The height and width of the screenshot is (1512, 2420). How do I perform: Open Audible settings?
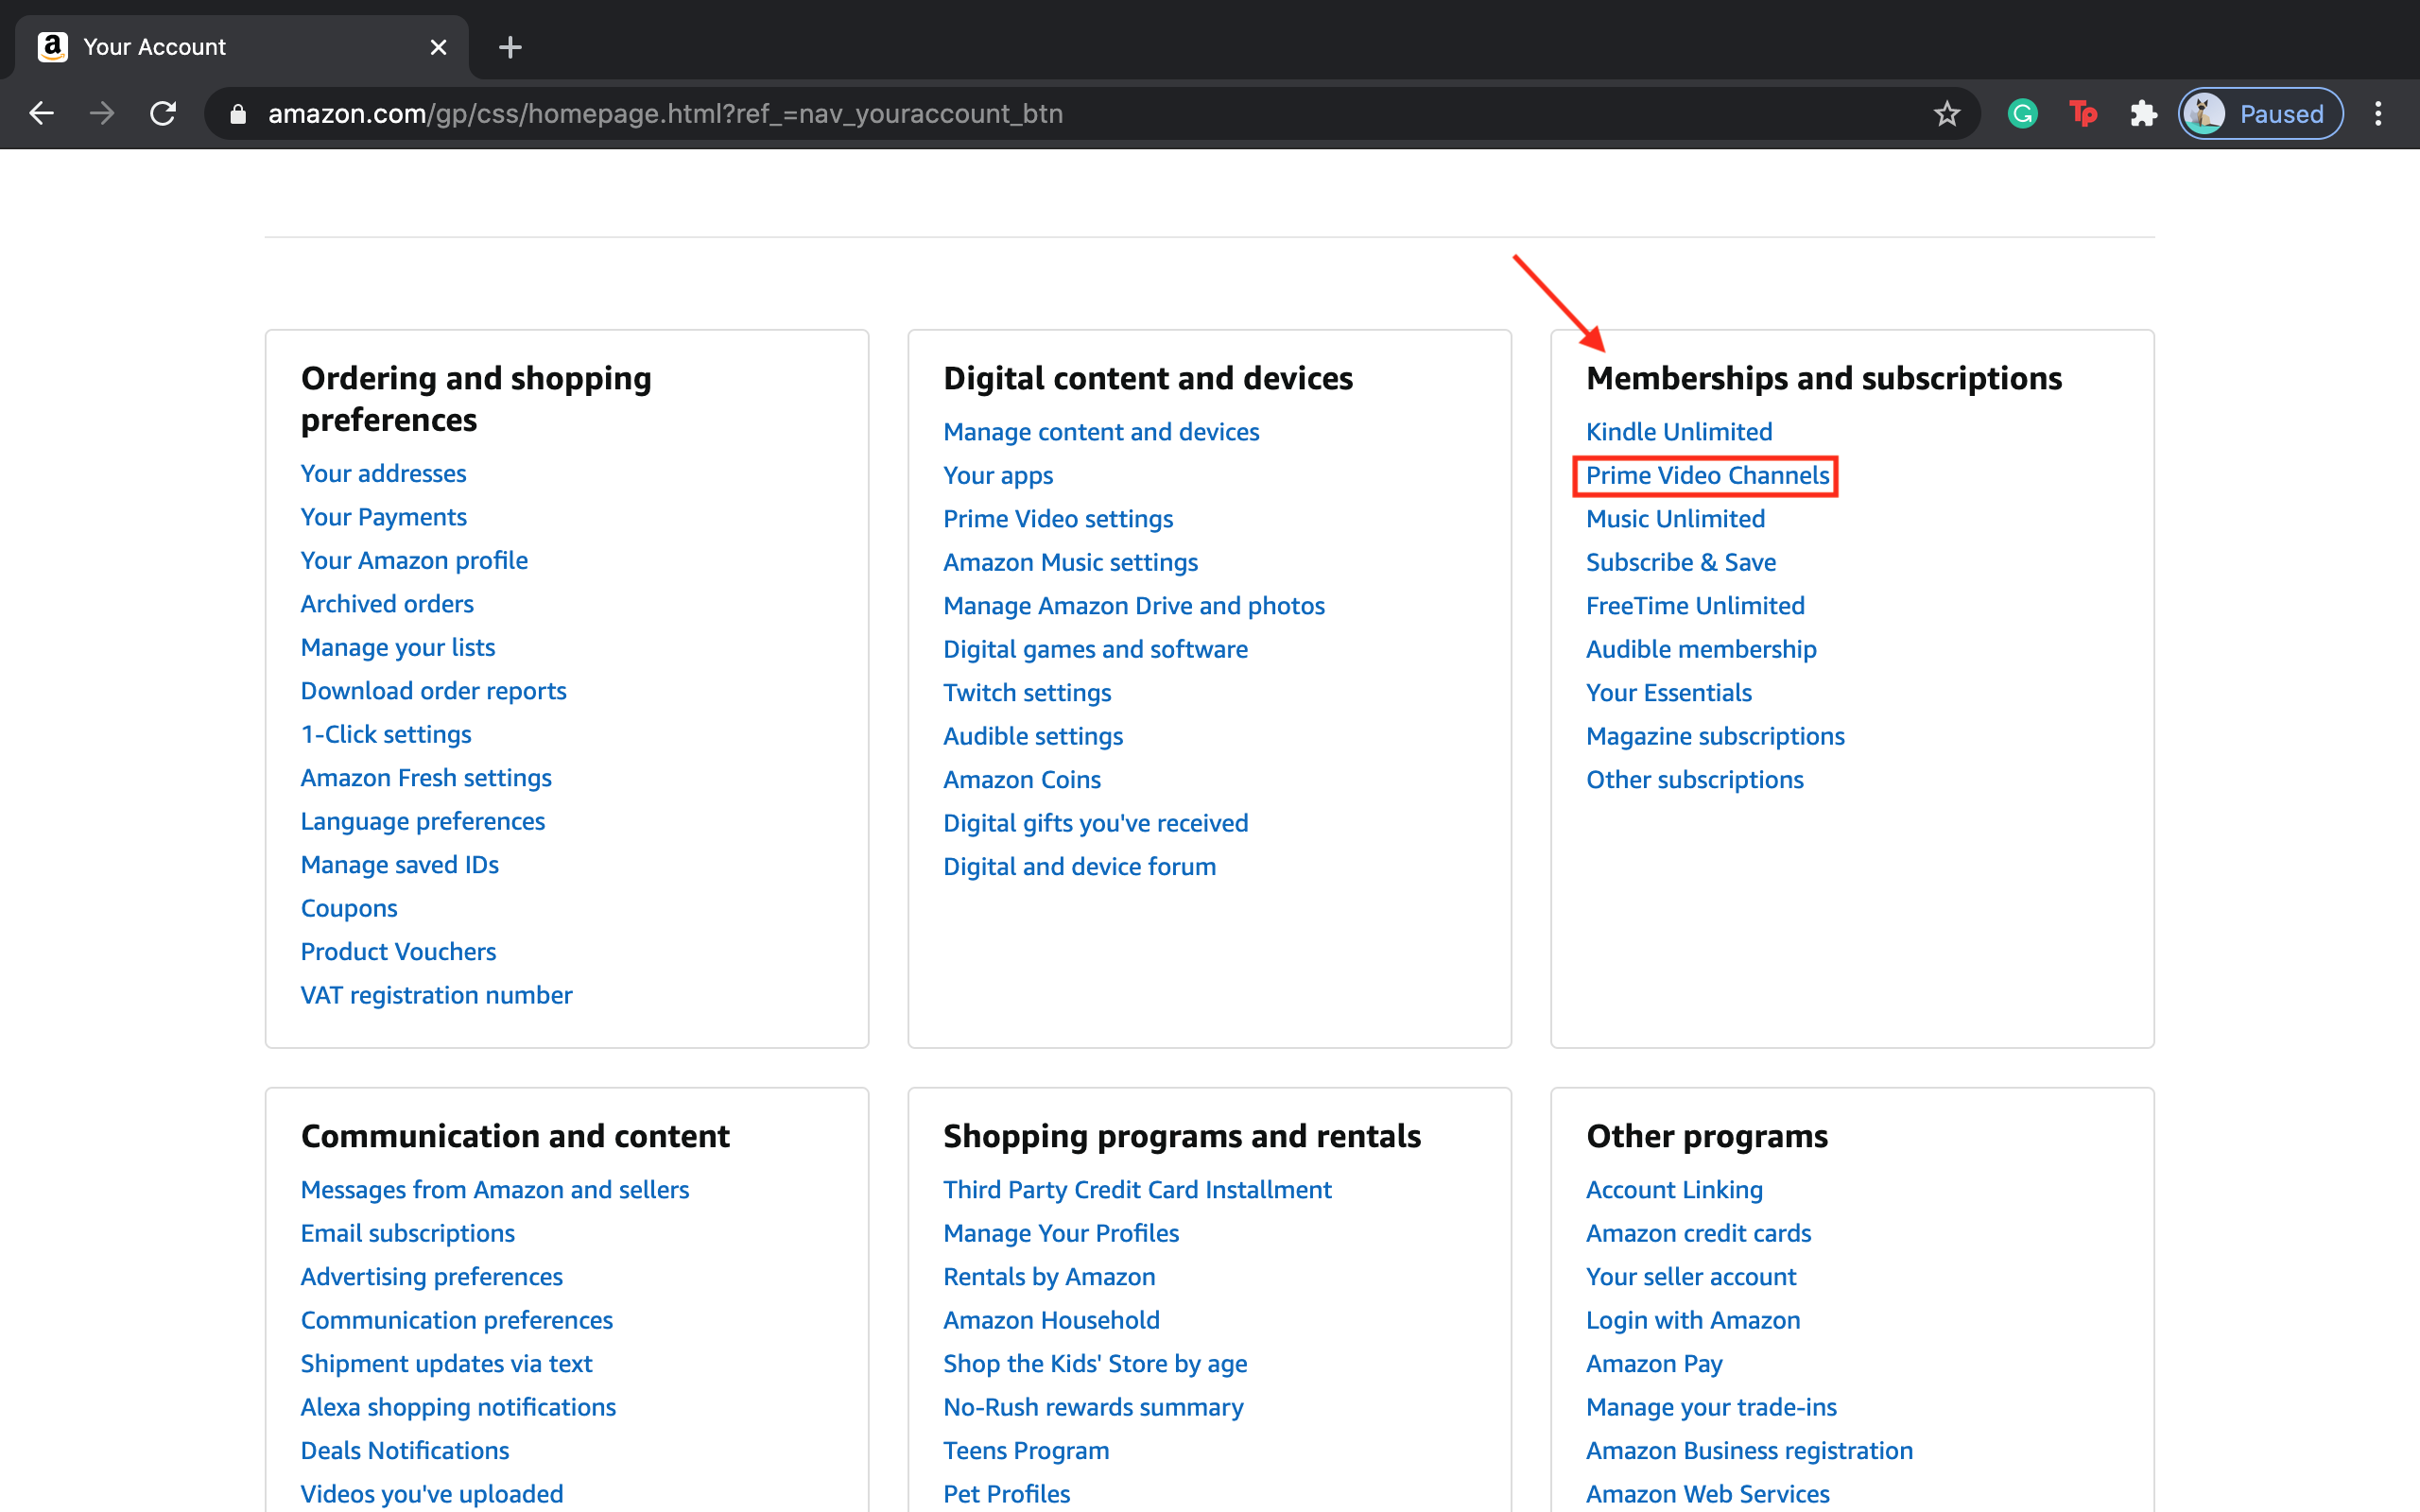coord(1033,736)
